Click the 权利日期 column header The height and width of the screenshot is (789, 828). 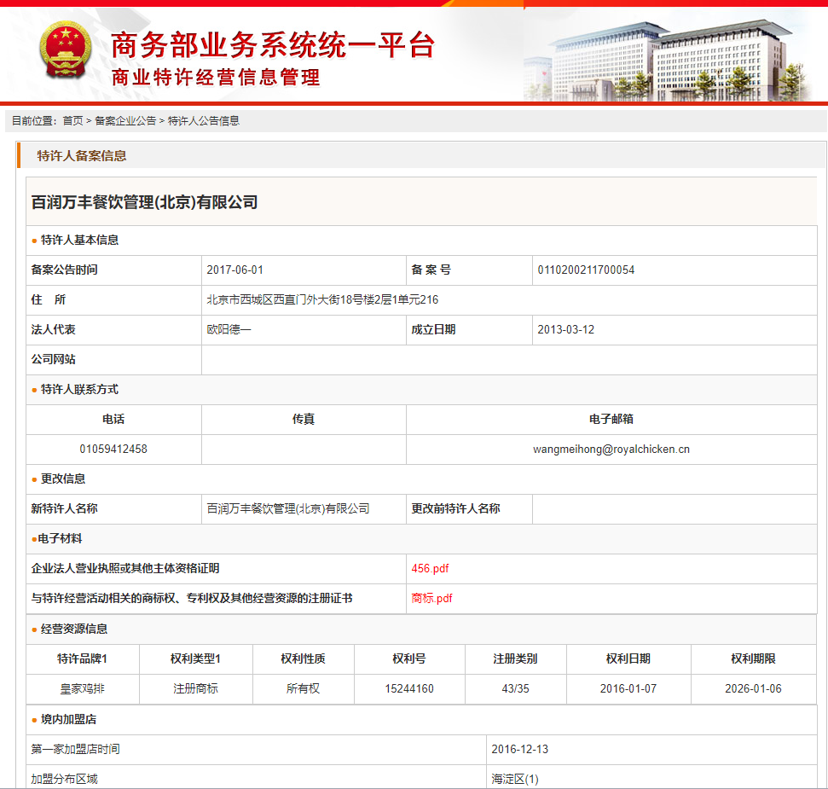pos(628,659)
